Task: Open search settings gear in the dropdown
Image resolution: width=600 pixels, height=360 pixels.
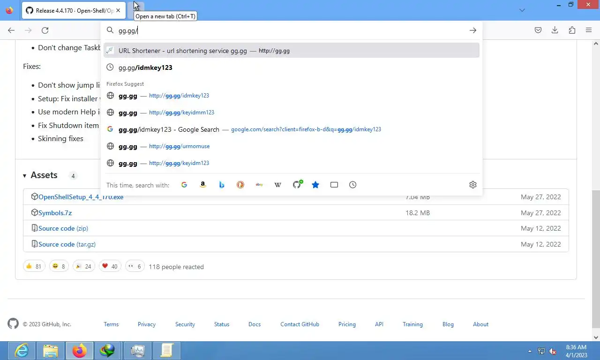Action: [x=473, y=185]
